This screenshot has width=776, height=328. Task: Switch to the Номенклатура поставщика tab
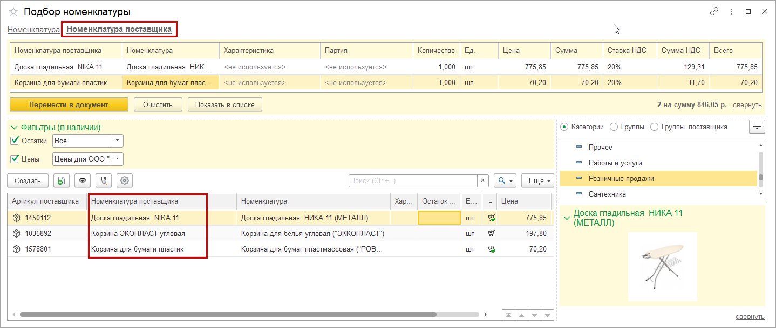[119, 29]
